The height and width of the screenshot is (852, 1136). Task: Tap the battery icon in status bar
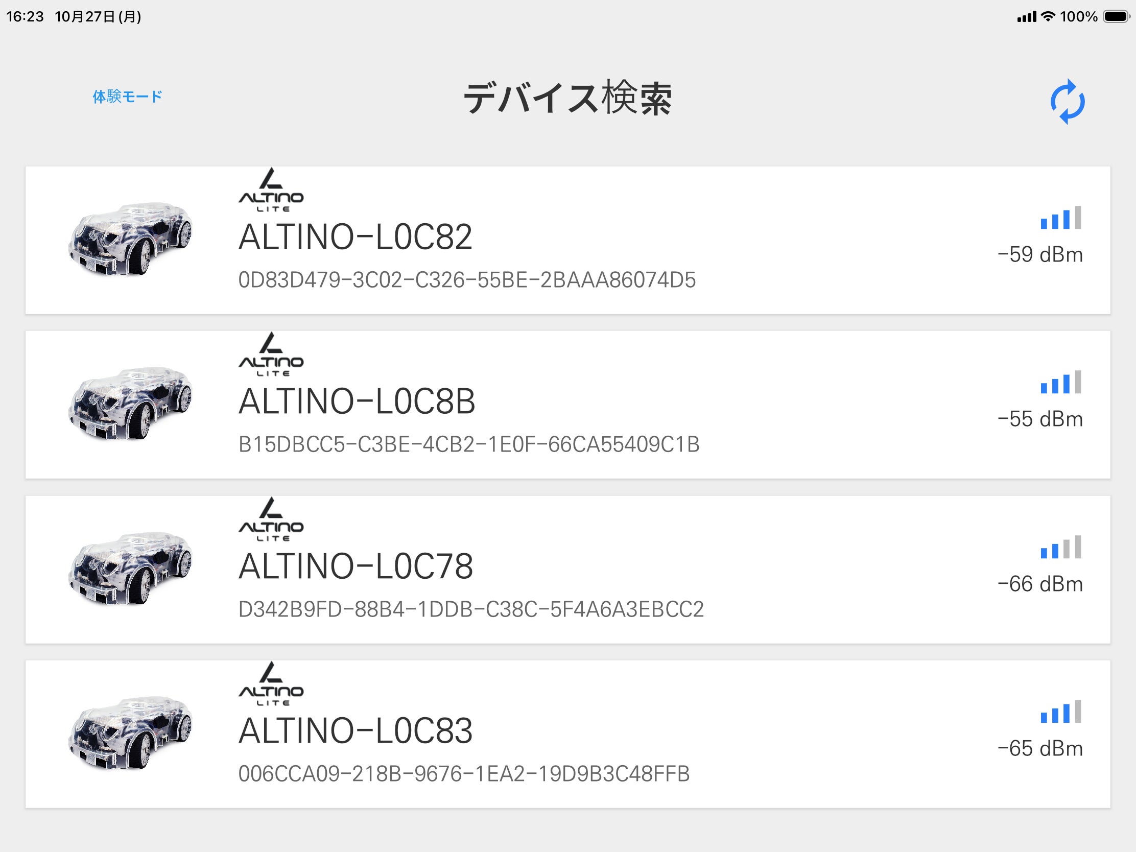click(x=1117, y=16)
